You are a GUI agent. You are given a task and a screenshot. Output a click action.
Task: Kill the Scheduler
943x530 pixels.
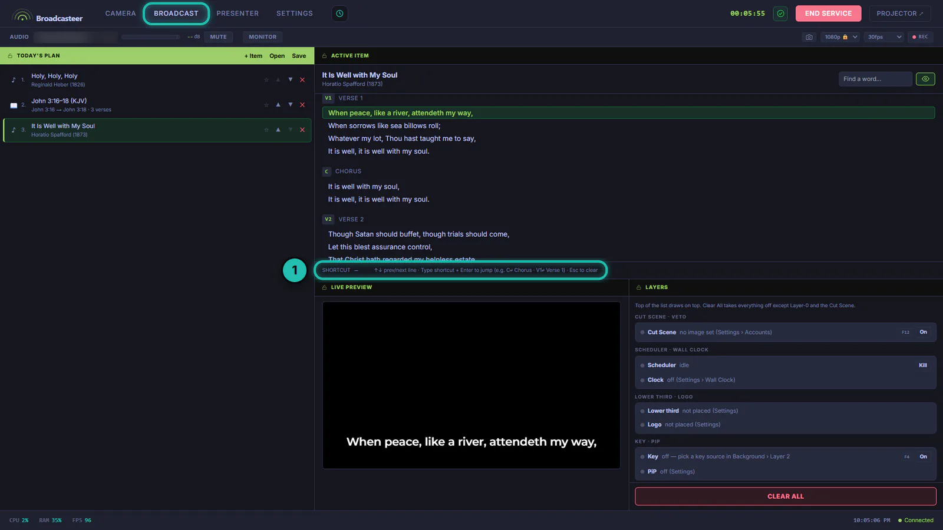pyautogui.click(x=923, y=365)
